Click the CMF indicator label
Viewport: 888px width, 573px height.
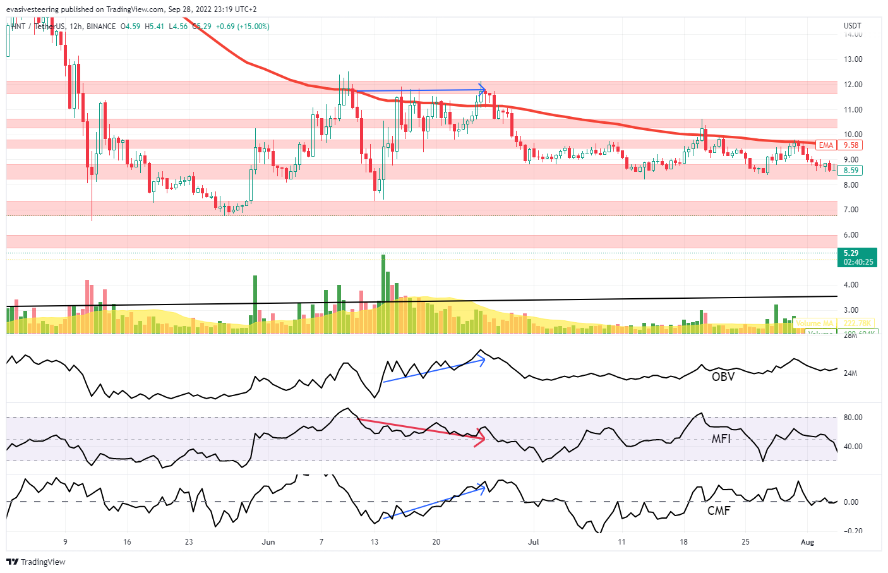719,510
